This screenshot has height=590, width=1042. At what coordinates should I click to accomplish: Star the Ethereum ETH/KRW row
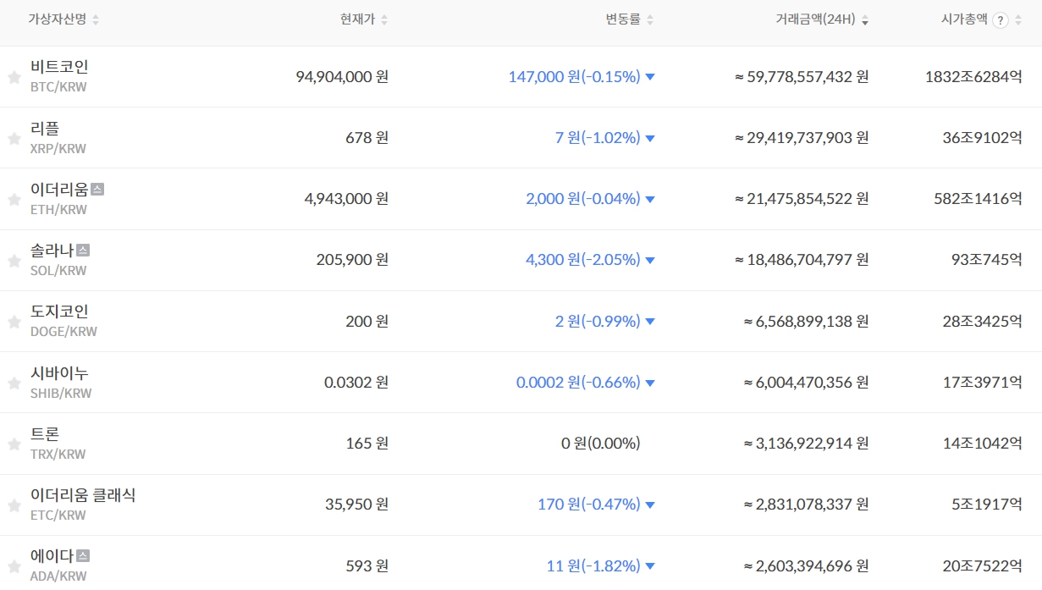click(14, 200)
